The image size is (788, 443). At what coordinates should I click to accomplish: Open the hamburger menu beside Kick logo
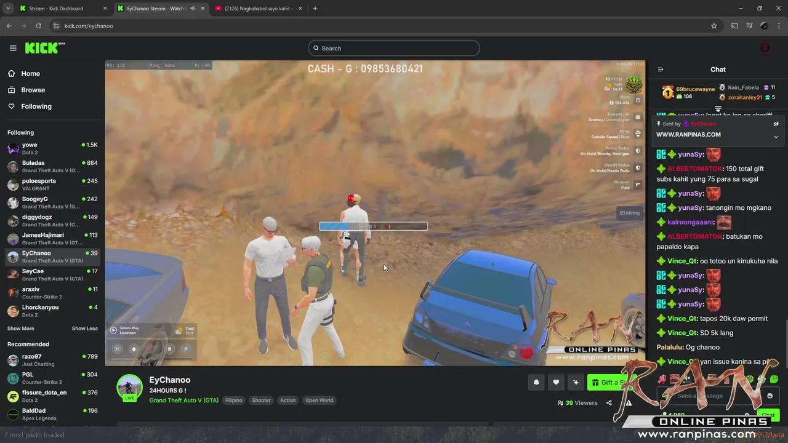click(x=13, y=48)
